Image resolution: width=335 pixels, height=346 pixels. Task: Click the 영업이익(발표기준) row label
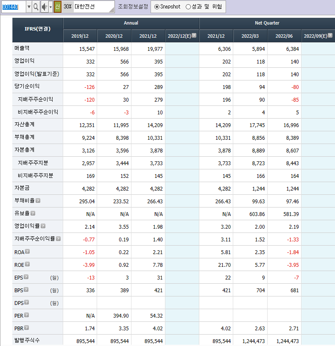coord(37,74)
